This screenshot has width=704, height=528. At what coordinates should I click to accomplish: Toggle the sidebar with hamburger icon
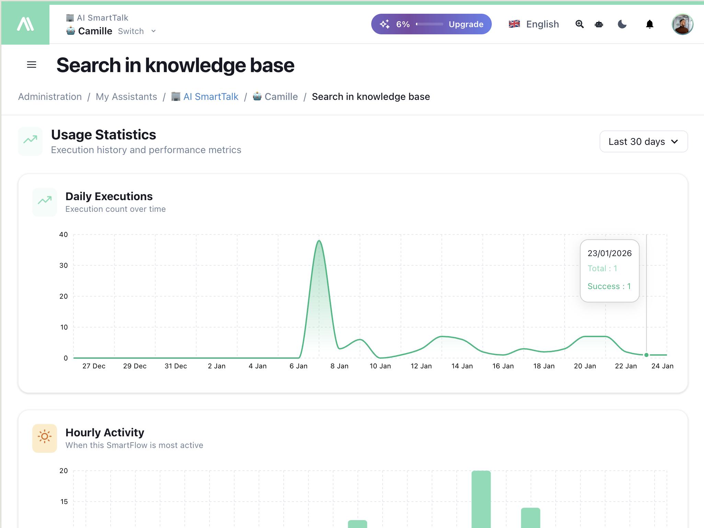pyautogui.click(x=32, y=65)
